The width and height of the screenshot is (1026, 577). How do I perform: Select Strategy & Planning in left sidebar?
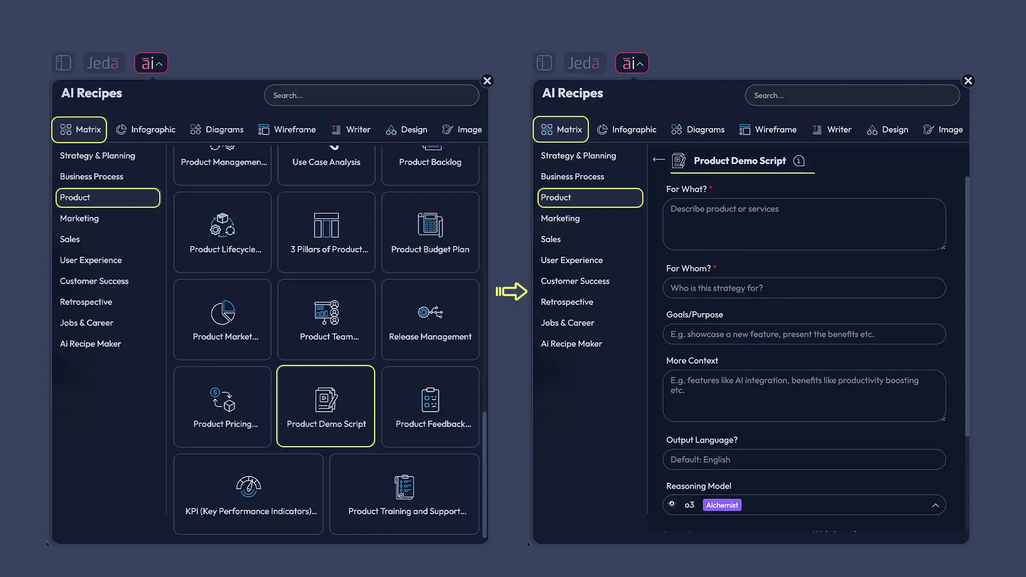coord(97,155)
